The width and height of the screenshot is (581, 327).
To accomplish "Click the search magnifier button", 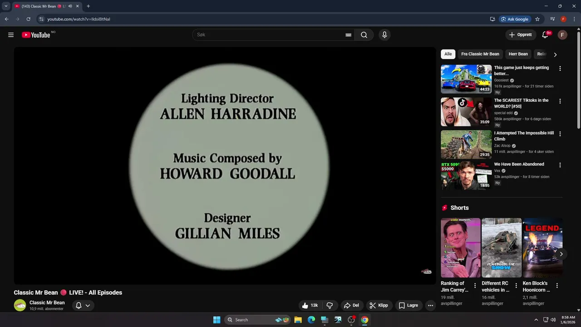I will 364,35.
